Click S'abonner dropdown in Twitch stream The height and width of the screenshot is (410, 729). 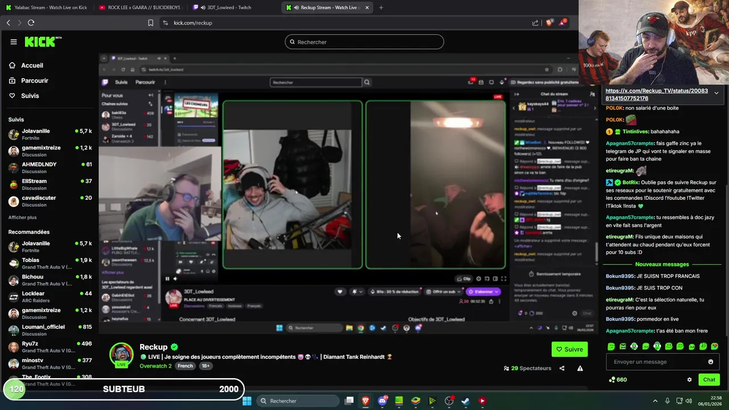click(x=483, y=292)
